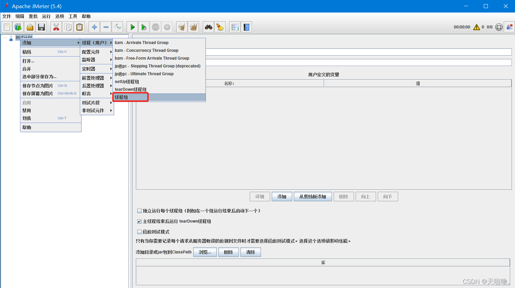Click the 从剪贴板添加 button
Image resolution: width=515 pixels, height=288 pixels.
click(x=313, y=197)
